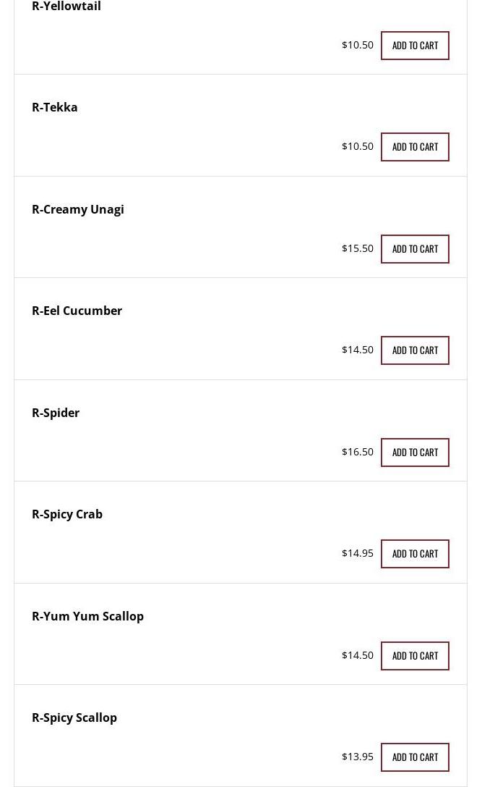Open the R-Spicy Crab item name

(67, 514)
